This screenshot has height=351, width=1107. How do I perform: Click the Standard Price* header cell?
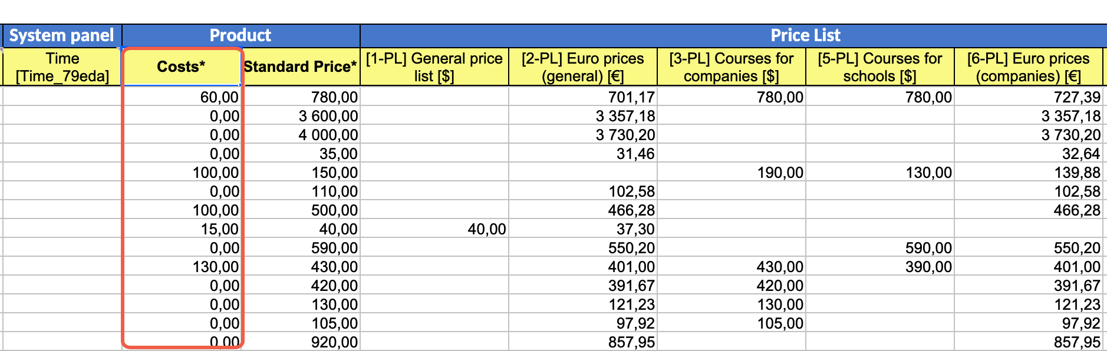[301, 67]
